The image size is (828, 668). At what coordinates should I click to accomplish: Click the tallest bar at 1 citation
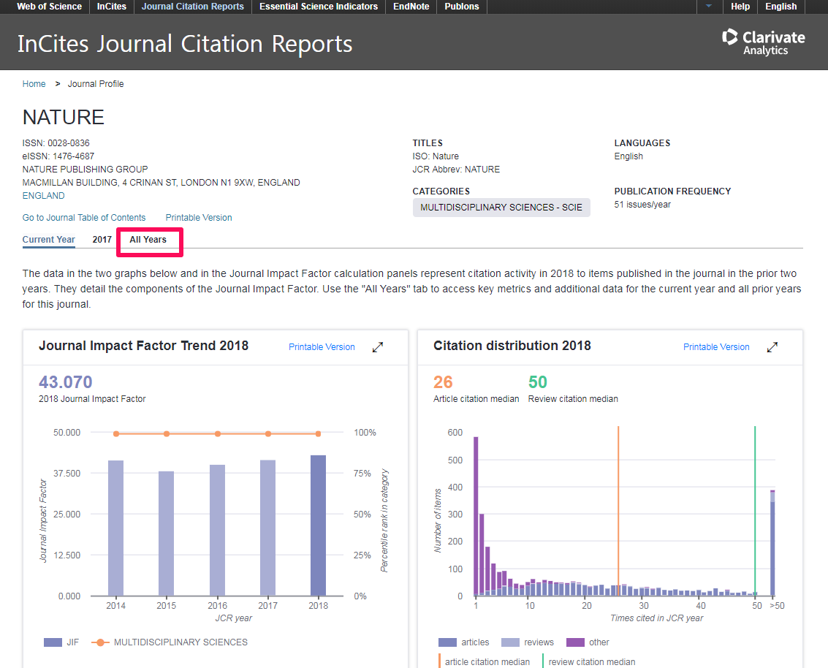point(476,517)
